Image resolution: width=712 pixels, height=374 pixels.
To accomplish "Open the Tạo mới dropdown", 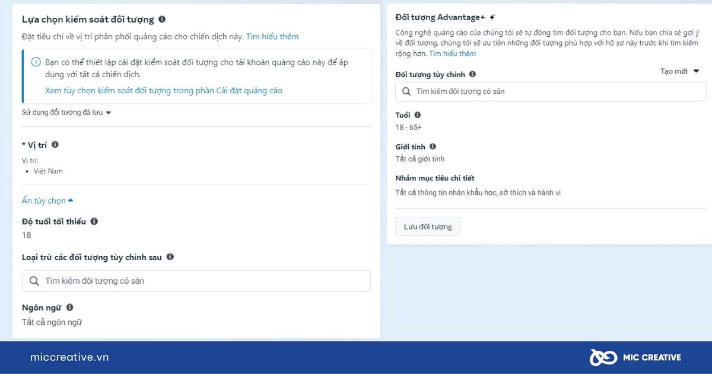I will point(680,71).
